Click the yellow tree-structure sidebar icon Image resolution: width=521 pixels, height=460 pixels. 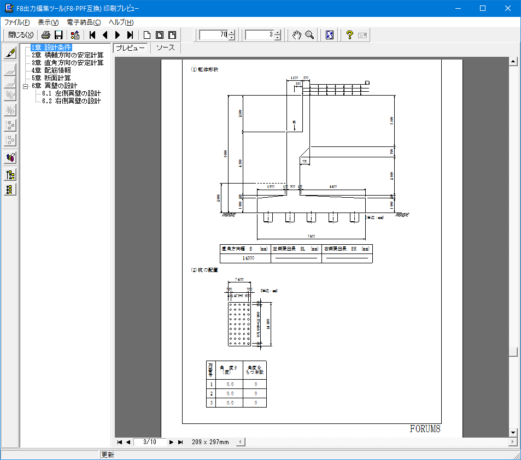pos(10,175)
